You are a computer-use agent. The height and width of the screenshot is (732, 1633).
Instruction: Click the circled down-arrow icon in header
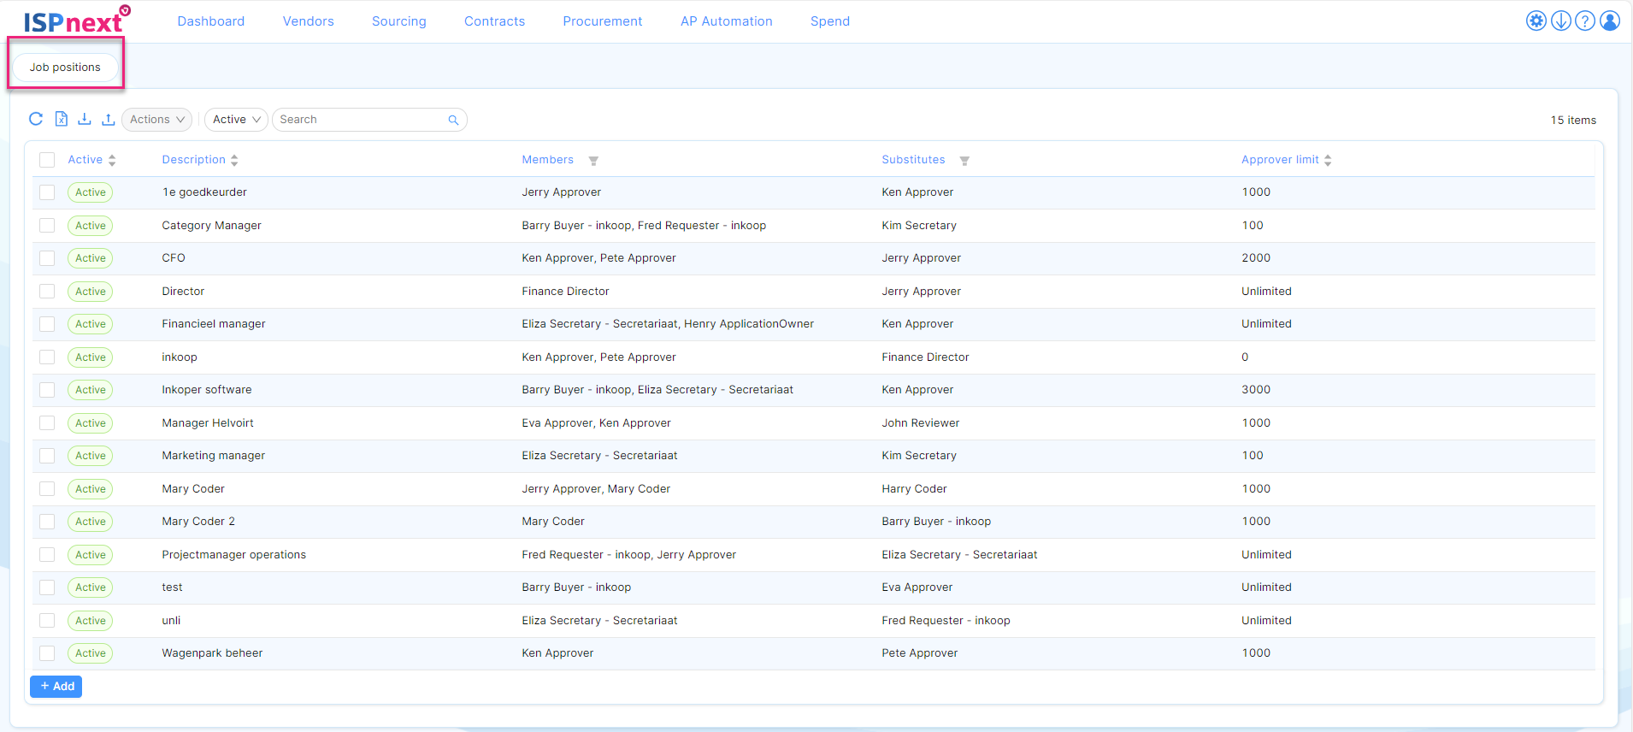[1560, 21]
